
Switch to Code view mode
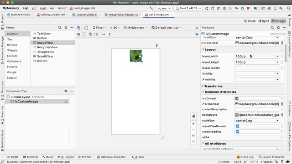click(x=250, y=21)
